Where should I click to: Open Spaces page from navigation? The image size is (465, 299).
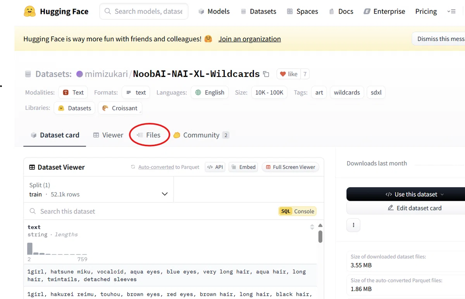coord(302,12)
